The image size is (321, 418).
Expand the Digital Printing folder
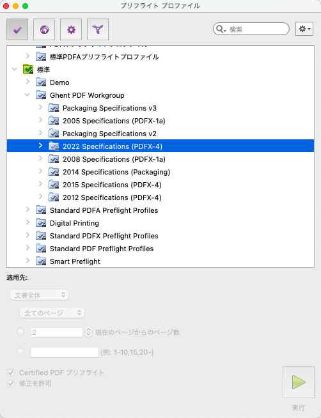point(27,222)
